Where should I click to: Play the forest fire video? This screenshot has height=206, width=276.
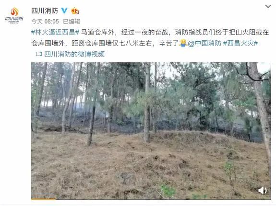coord(151,131)
